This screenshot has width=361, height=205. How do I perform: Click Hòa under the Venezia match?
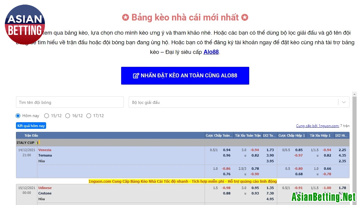(42, 161)
